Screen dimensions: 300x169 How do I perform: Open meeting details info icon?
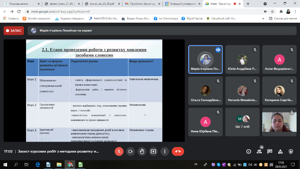pyautogui.click(x=249, y=151)
